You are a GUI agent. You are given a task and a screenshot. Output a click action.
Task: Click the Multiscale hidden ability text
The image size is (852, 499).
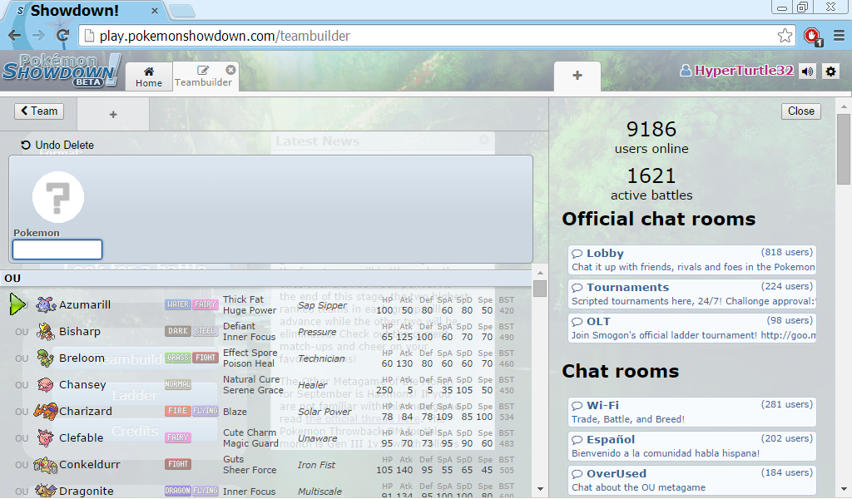pyautogui.click(x=319, y=492)
